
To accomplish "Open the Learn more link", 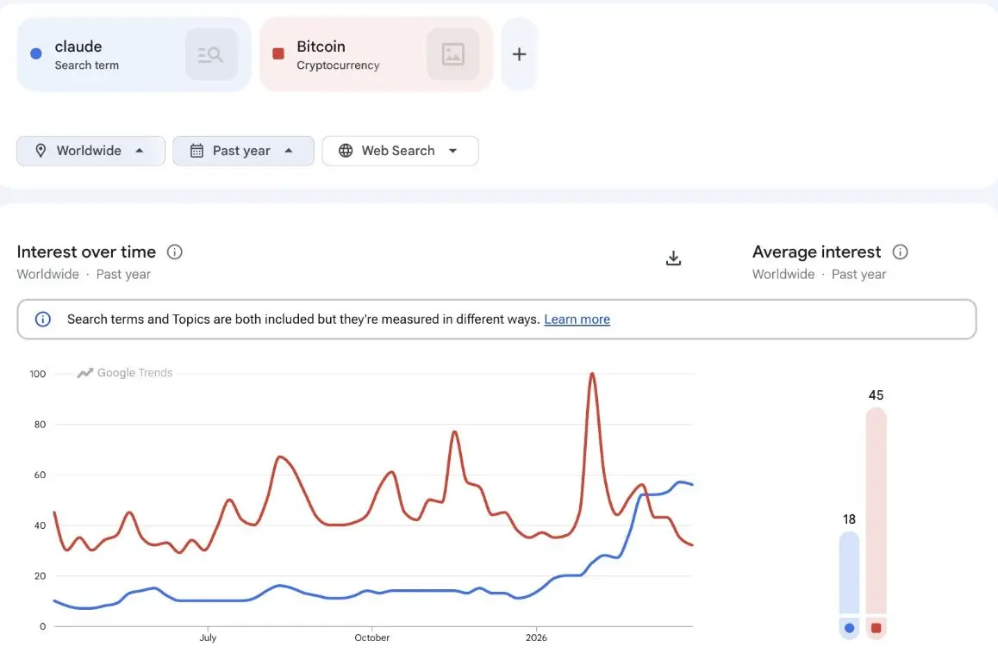I will click(577, 320).
